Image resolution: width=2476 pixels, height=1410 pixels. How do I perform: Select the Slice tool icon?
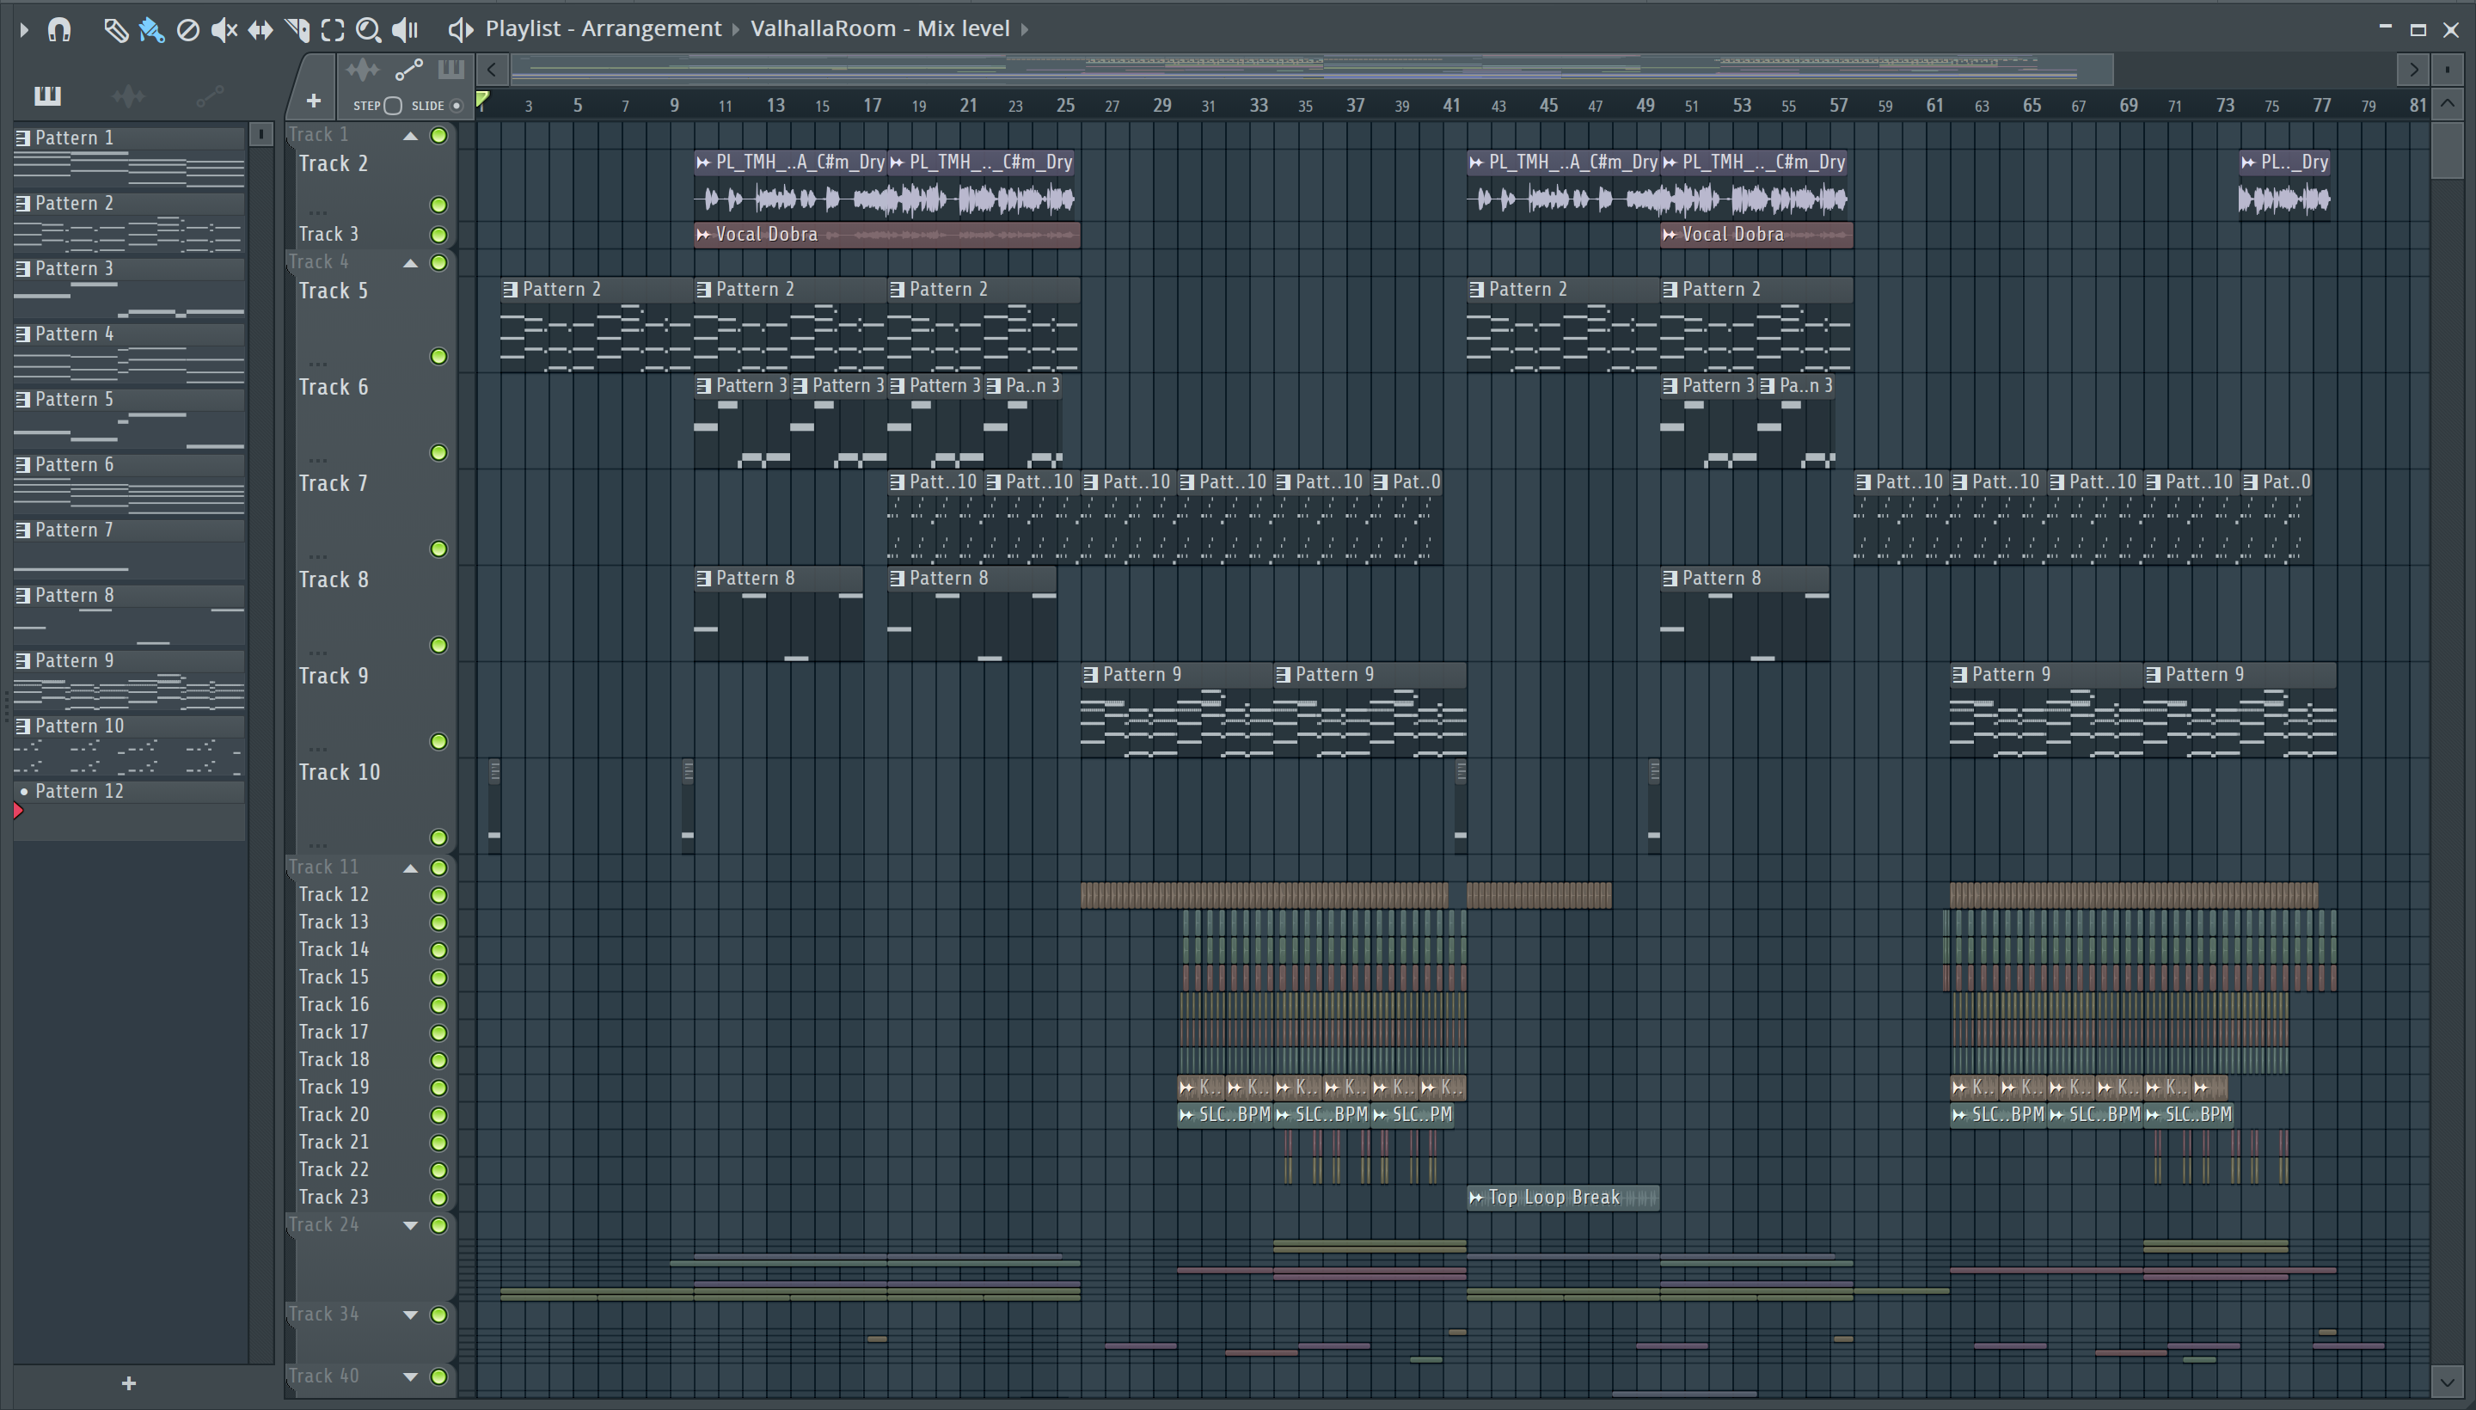(x=297, y=30)
